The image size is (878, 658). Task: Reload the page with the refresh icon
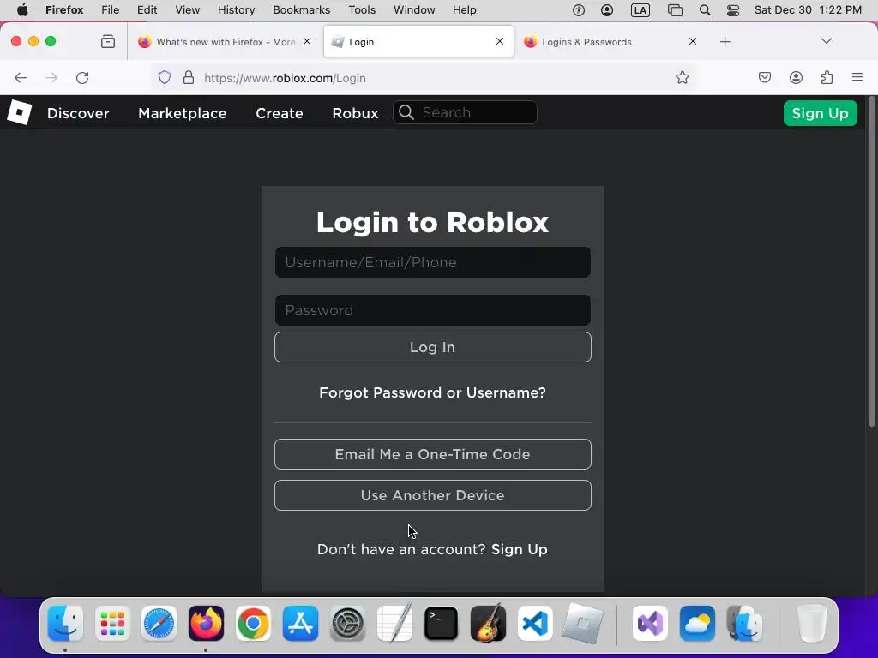tap(82, 78)
